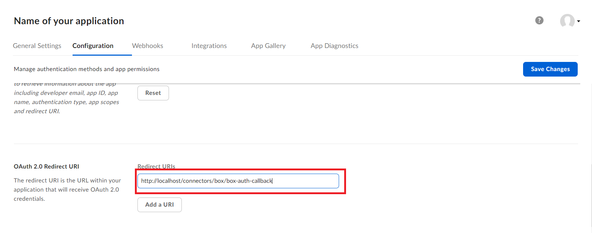Select the Configuration tab
The width and height of the screenshot is (592, 233).
[x=93, y=46]
